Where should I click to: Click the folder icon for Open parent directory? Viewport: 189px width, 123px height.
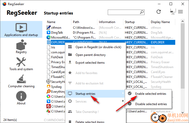coord(70,55)
